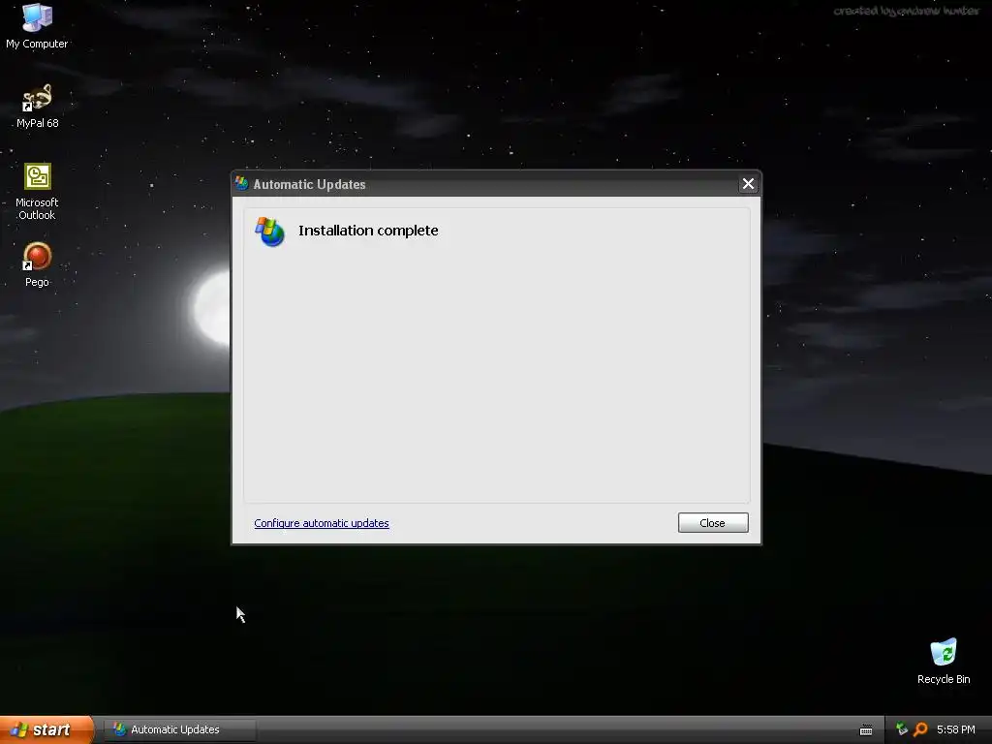
Task: Close the Automatic Updates window with X
Action: tap(748, 184)
